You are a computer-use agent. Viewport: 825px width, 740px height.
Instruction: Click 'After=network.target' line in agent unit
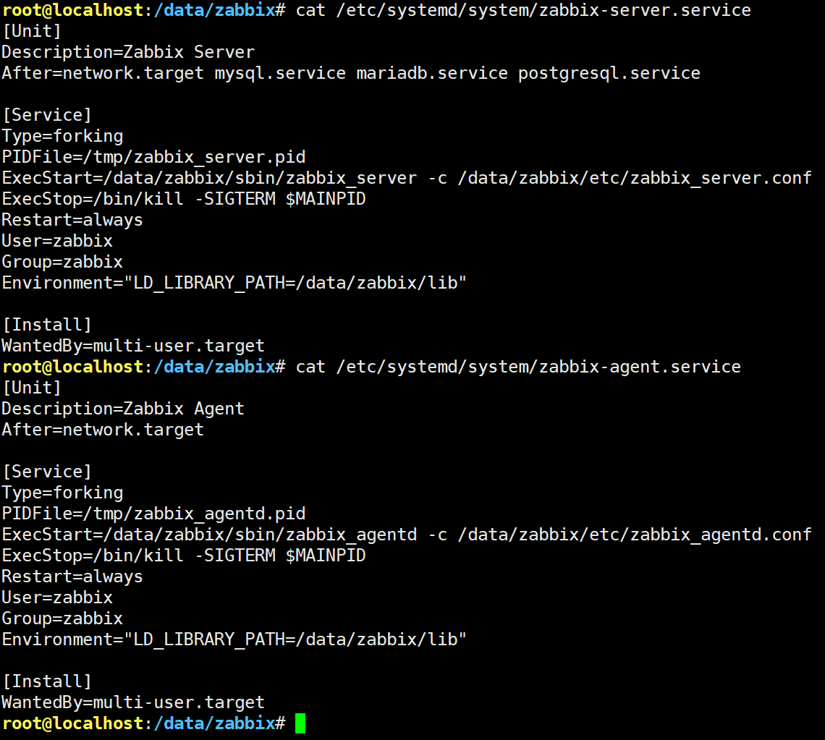click(103, 430)
